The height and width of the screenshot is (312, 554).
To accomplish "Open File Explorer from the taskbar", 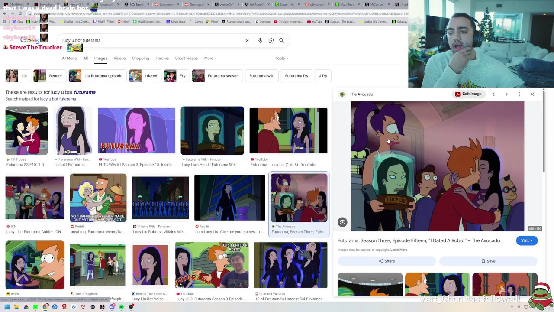I will point(16,307).
